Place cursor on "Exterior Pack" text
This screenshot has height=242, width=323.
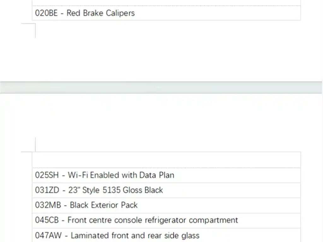114,205
